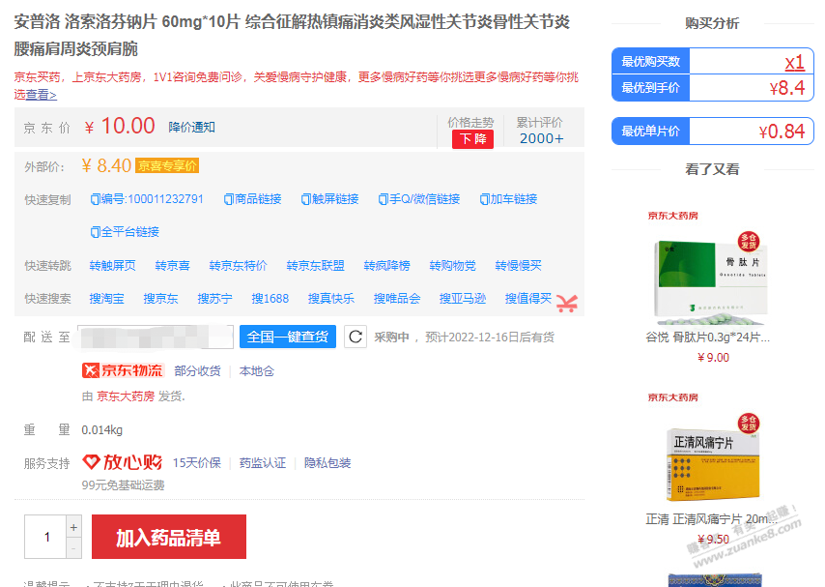
Task: Click the 下降 price trend badge
Action: [x=471, y=139]
